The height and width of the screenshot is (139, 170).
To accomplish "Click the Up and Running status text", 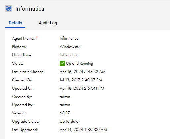I will tap(80, 63).
